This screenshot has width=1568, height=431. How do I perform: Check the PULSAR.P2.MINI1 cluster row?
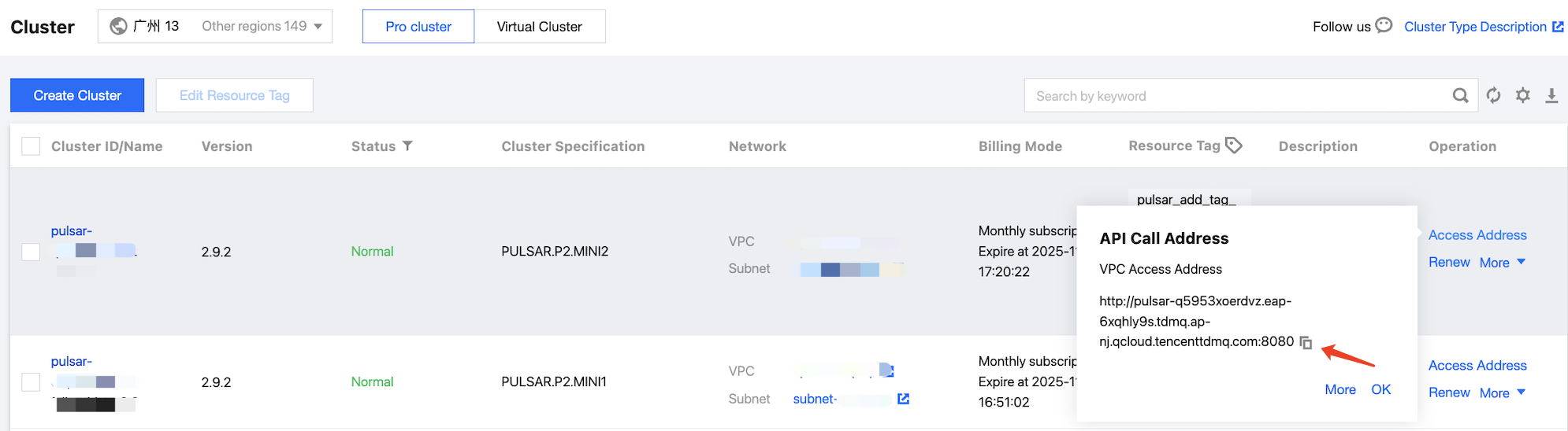(31, 382)
